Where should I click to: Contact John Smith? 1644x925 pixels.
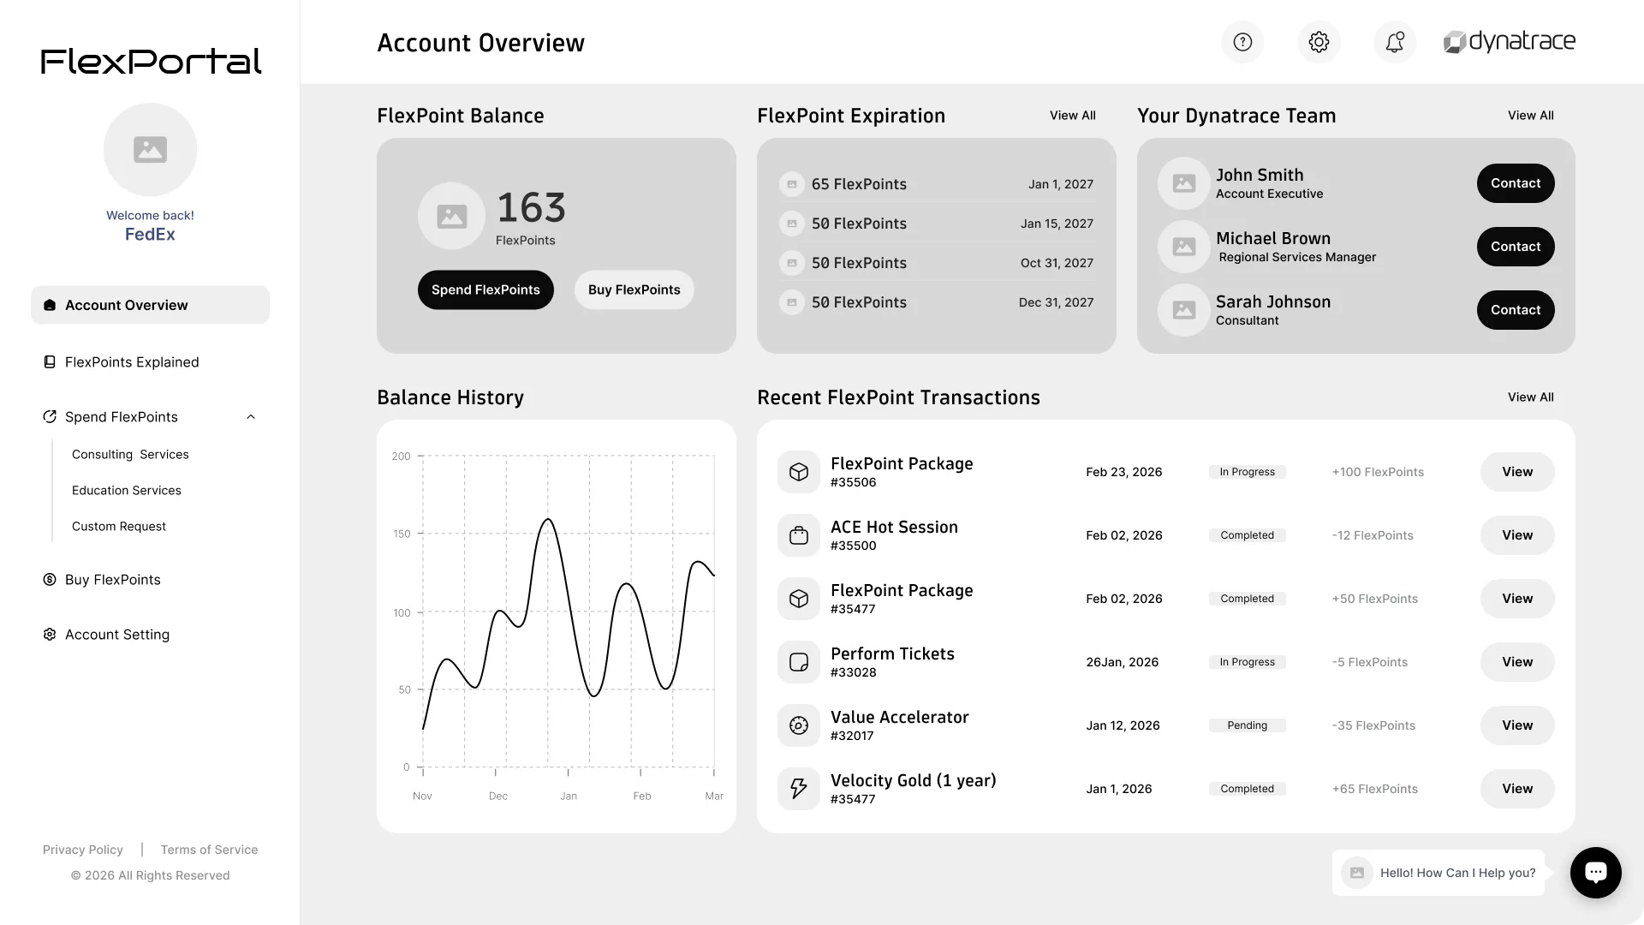tap(1516, 183)
